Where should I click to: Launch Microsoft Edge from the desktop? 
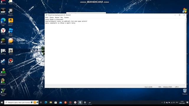[3, 22]
